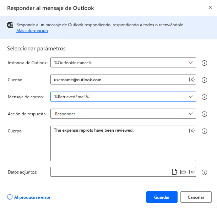Click info icon beside Cuerpo field
This screenshot has height=208, width=217.
[x=204, y=131]
